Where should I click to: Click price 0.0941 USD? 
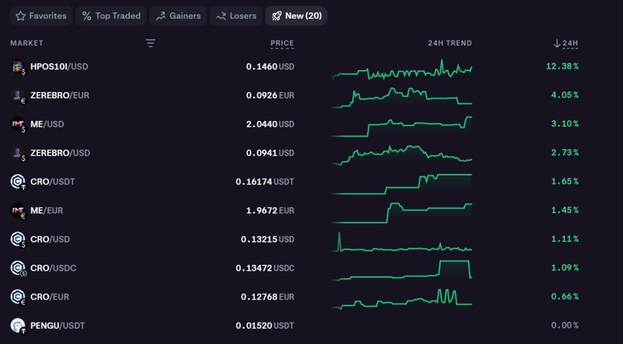(270, 153)
